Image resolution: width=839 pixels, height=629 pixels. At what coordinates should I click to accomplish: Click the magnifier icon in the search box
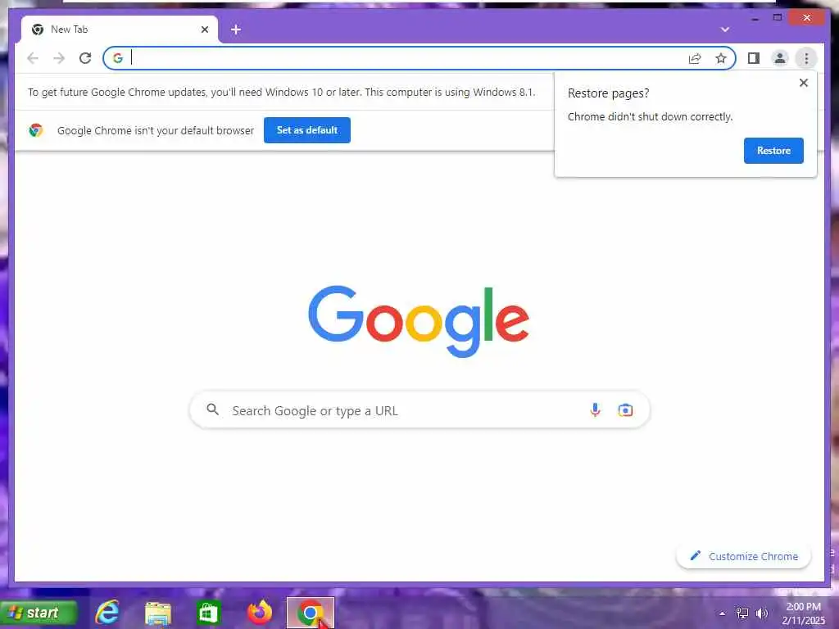(x=212, y=410)
